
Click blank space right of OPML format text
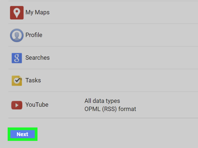tap(167, 109)
